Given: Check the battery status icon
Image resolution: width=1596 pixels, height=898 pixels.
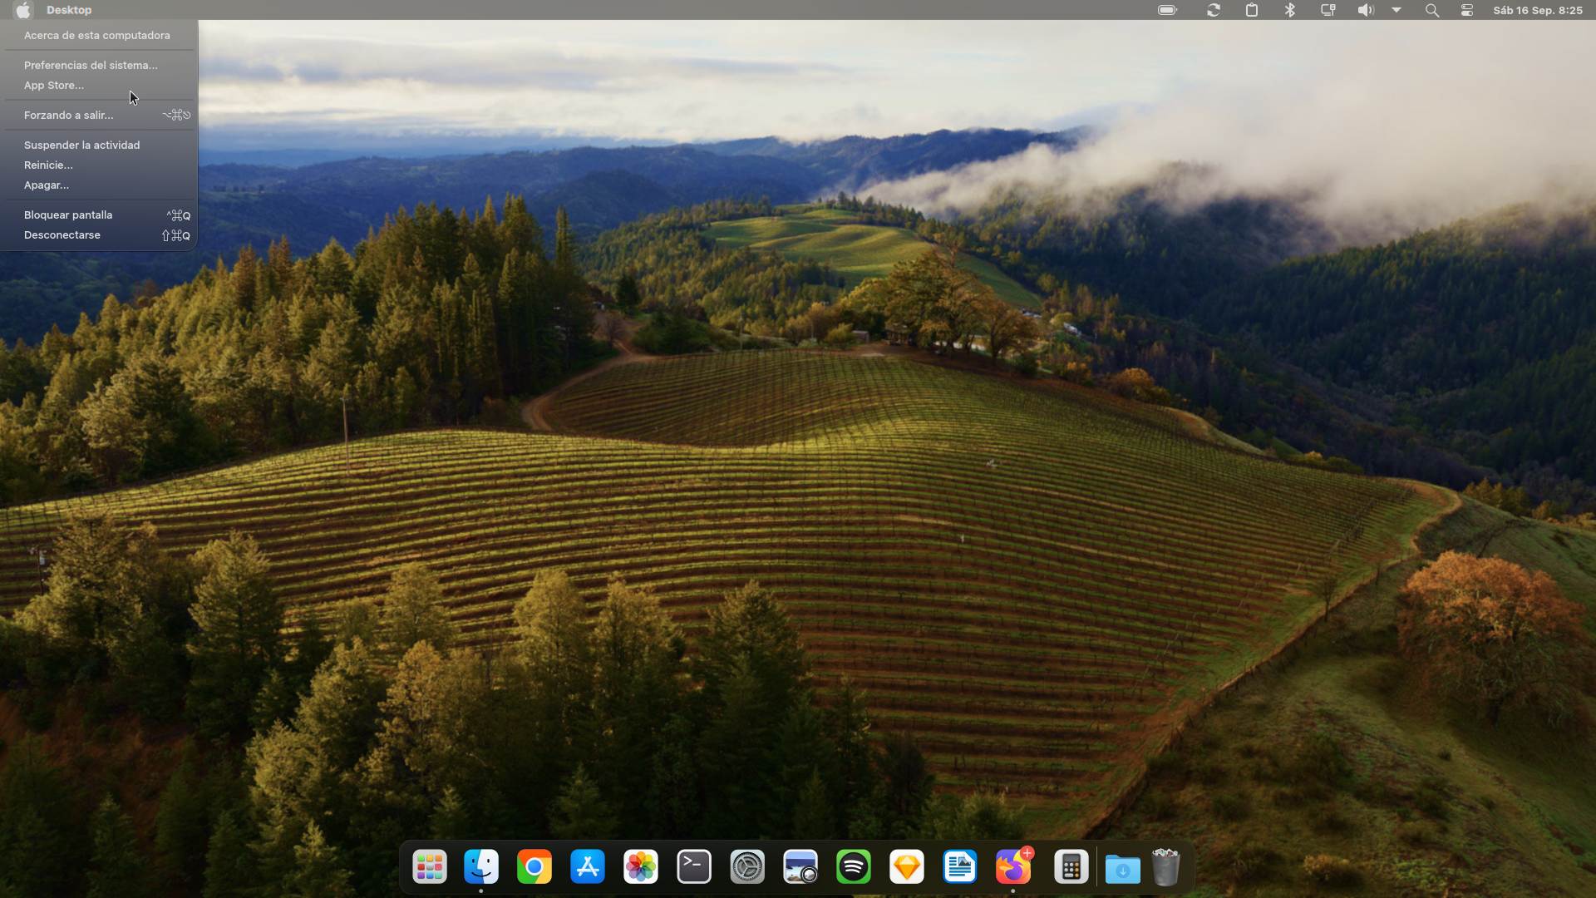Looking at the screenshot, I should pos(1168,10).
